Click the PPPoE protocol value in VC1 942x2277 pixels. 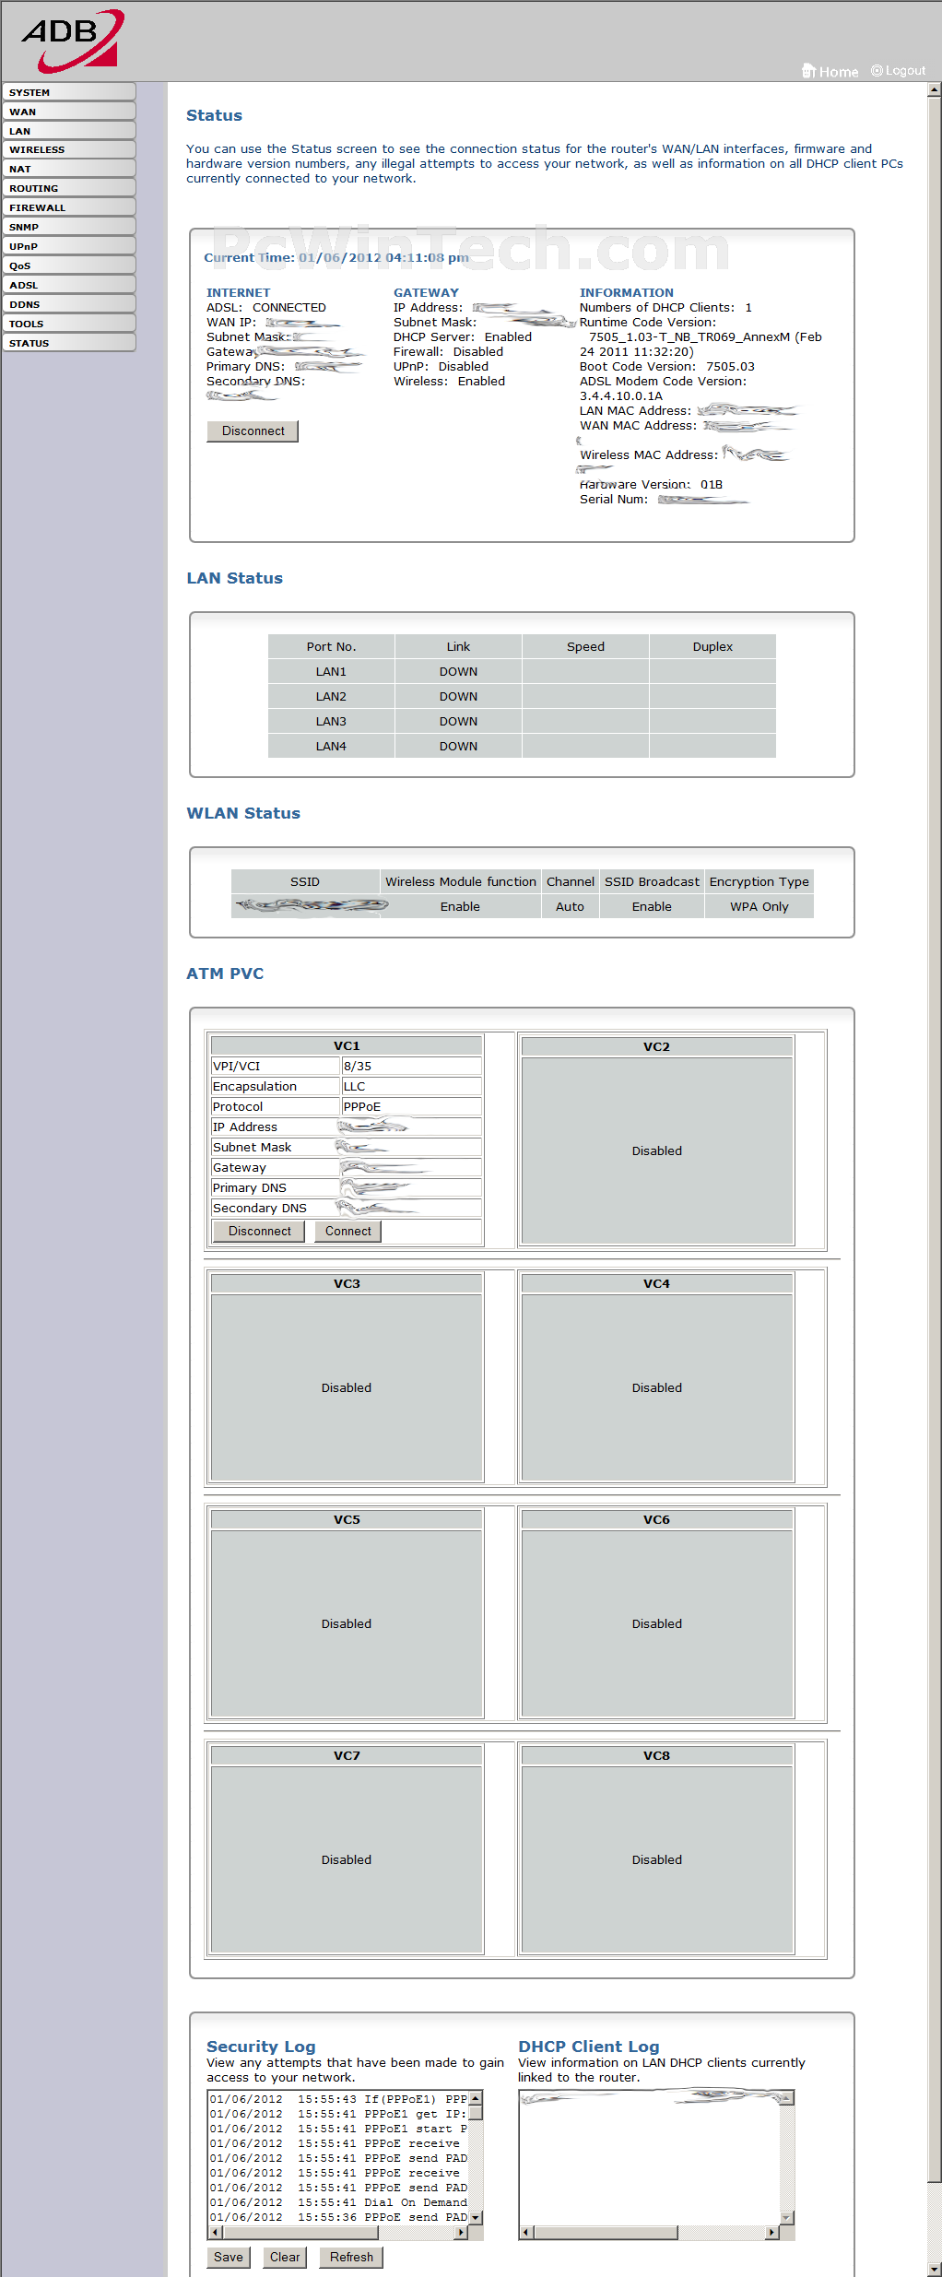(411, 1107)
